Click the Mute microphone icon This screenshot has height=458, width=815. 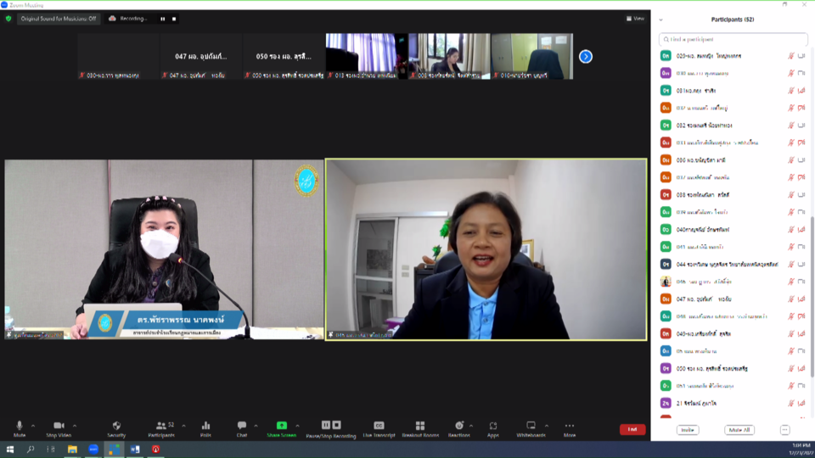[19, 426]
